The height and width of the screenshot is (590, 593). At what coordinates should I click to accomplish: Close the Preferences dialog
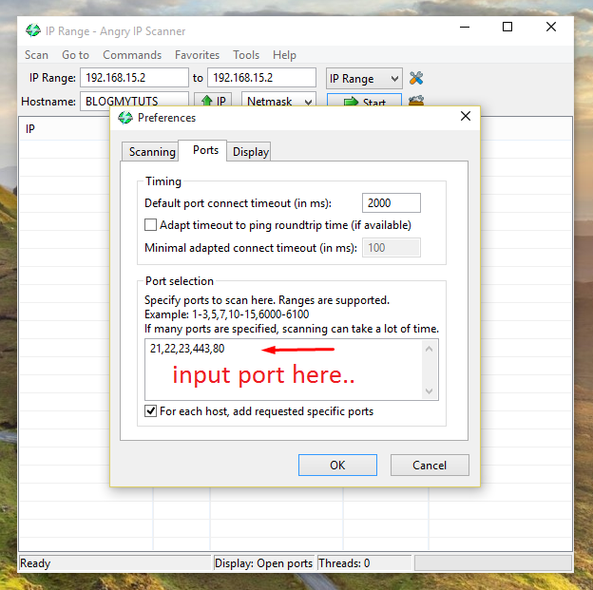point(466,116)
